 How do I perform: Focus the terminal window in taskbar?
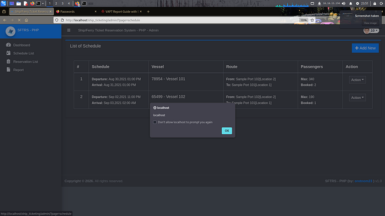(x=84, y=3)
